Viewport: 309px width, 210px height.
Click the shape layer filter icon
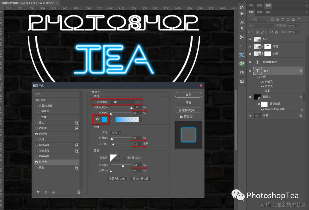[x=288, y=19]
